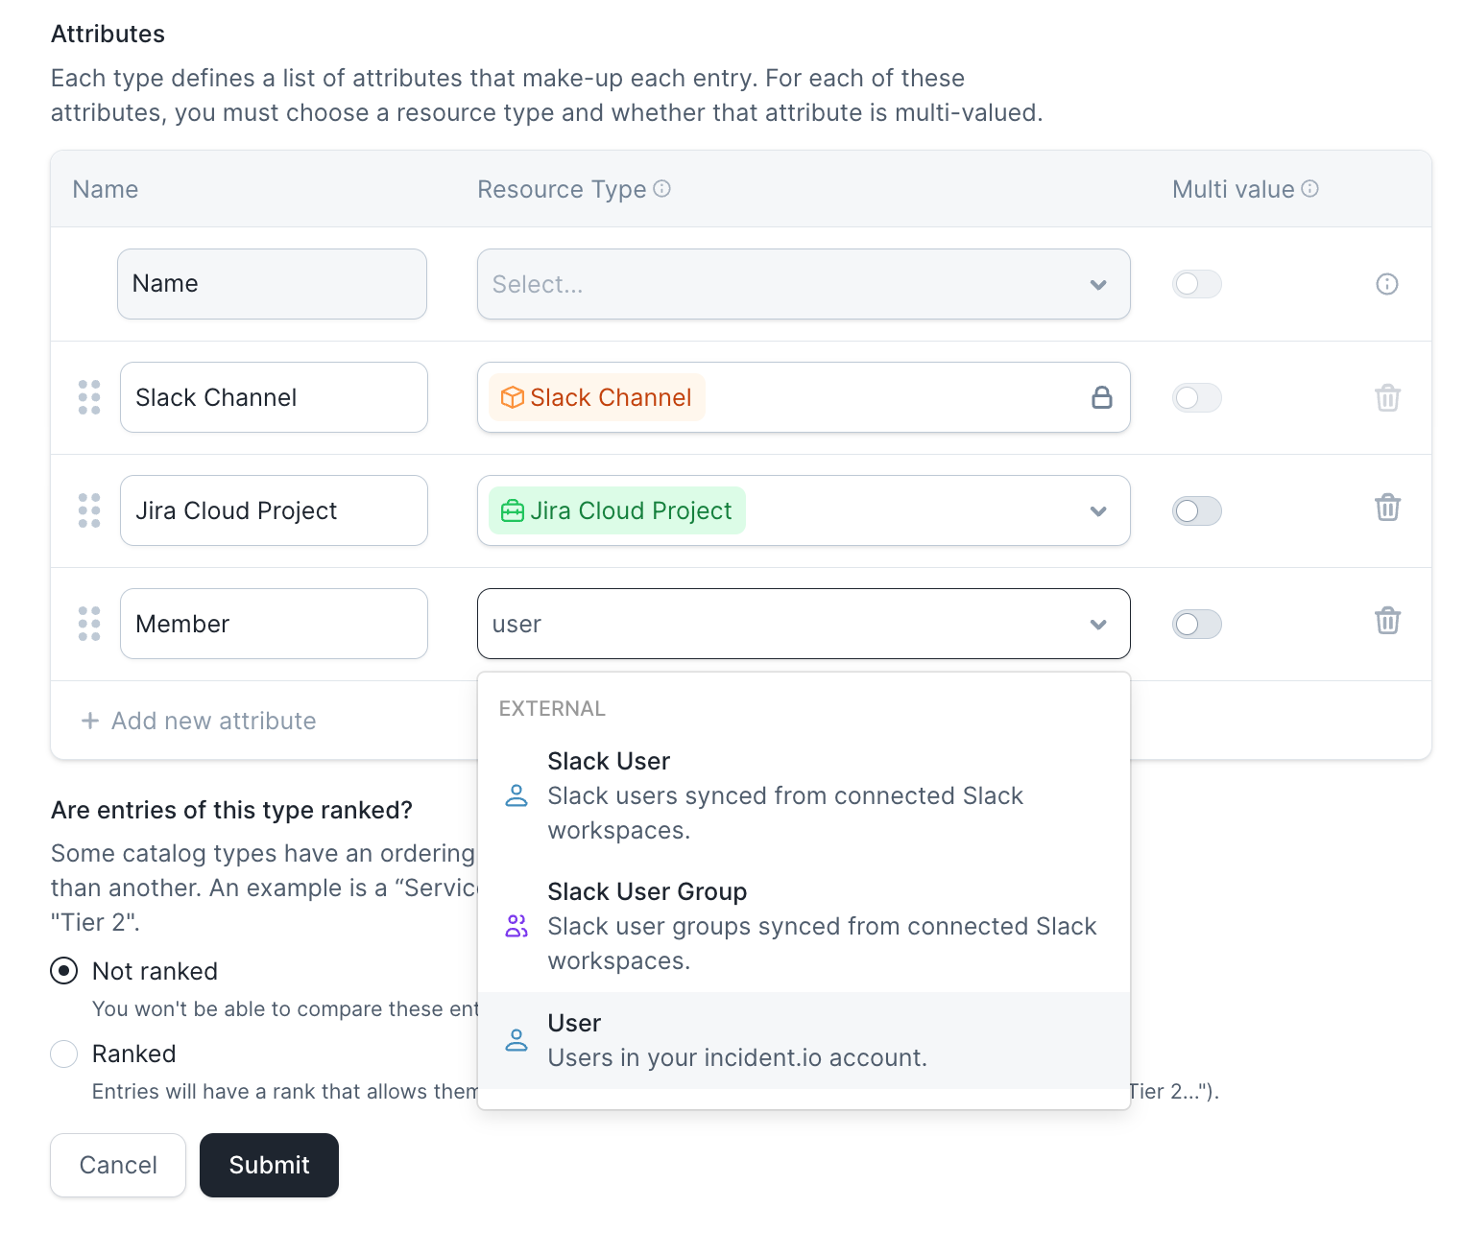Collapse the Member resource type dropdown chevron
The width and height of the screenshot is (1465, 1255).
(1098, 625)
